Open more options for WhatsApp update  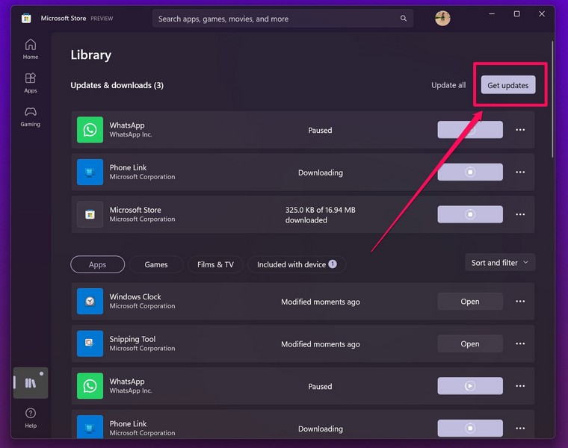pos(520,130)
